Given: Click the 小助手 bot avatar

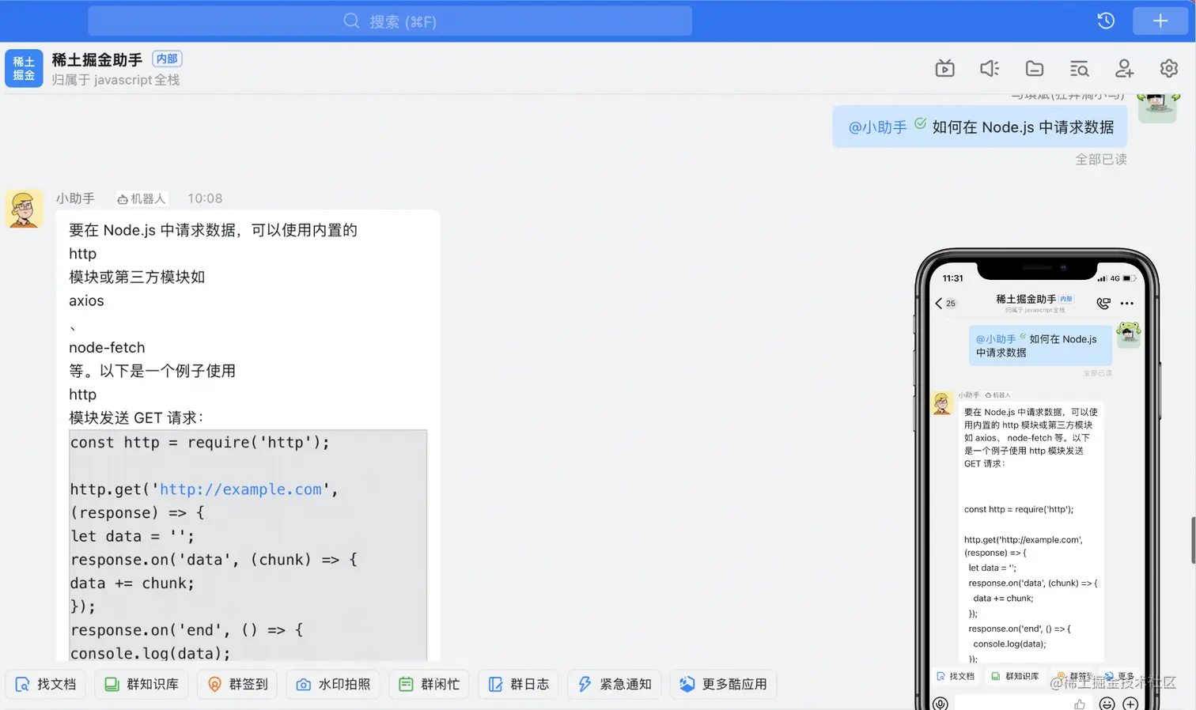Looking at the screenshot, I should 24,209.
